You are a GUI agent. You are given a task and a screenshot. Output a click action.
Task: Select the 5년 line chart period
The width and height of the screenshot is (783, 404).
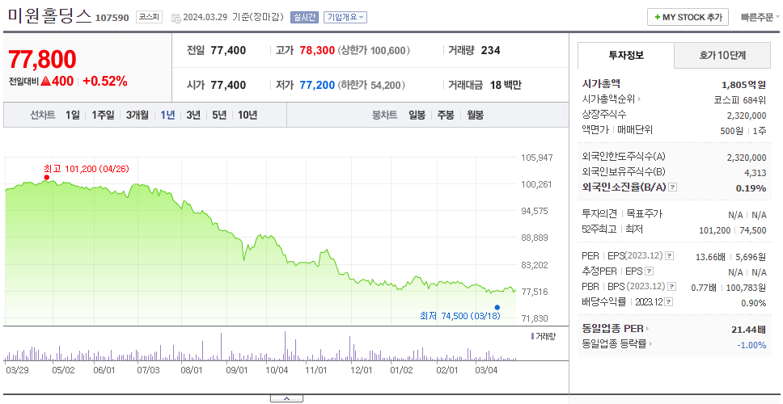tap(219, 116)
